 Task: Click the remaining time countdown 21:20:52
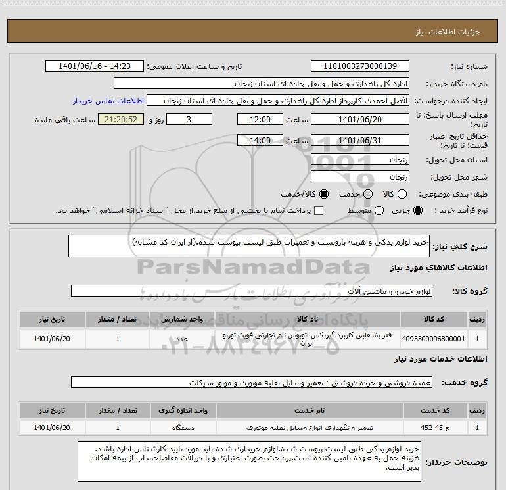click(121, 119)
